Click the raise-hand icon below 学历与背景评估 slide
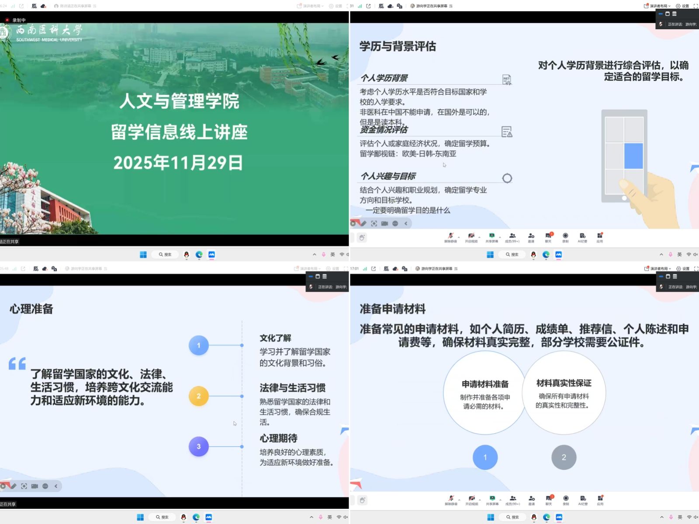 point(362,238)
